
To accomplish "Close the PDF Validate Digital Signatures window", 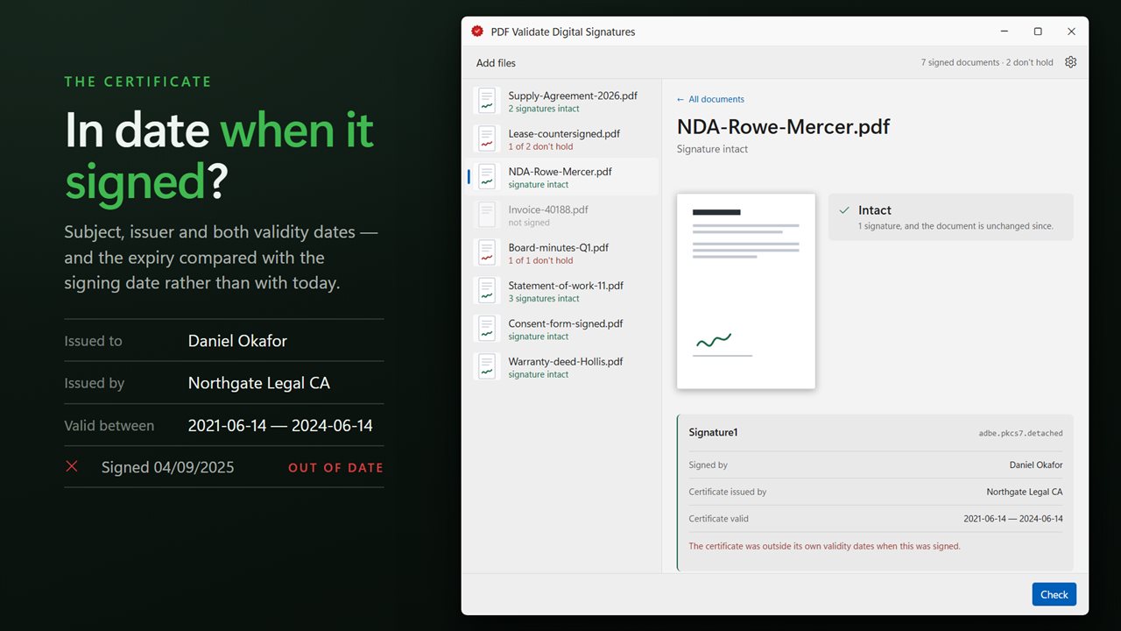I will tap(1071, 32).
